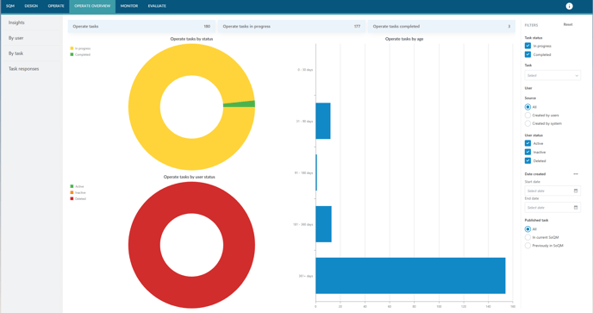Uncheck the Deleted user status checkbox

click(x=527, y=161)
